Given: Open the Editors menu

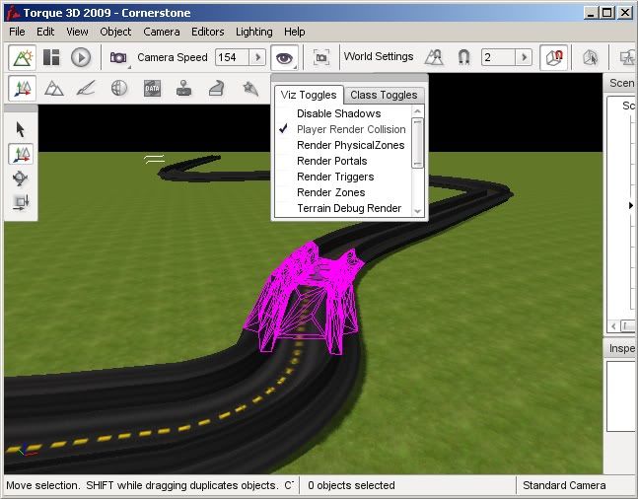Looking at the screenshot, I should 207,32.
